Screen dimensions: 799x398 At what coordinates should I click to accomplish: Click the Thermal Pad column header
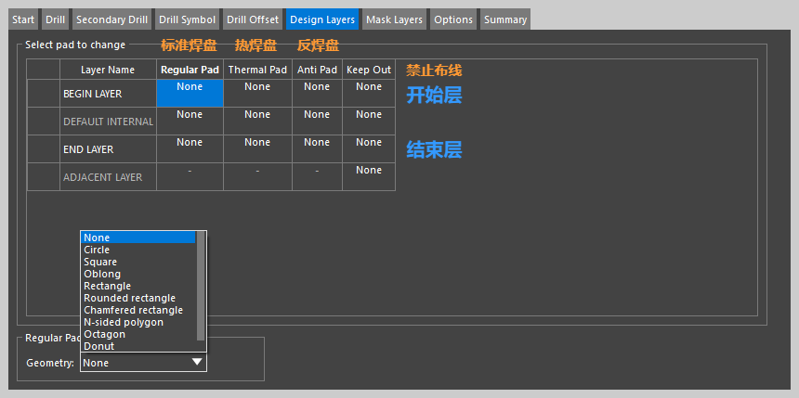tap(257, 70)
